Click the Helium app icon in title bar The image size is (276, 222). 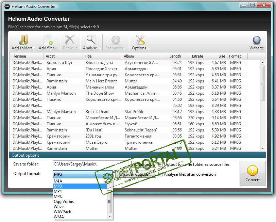[x=7, y=6]
